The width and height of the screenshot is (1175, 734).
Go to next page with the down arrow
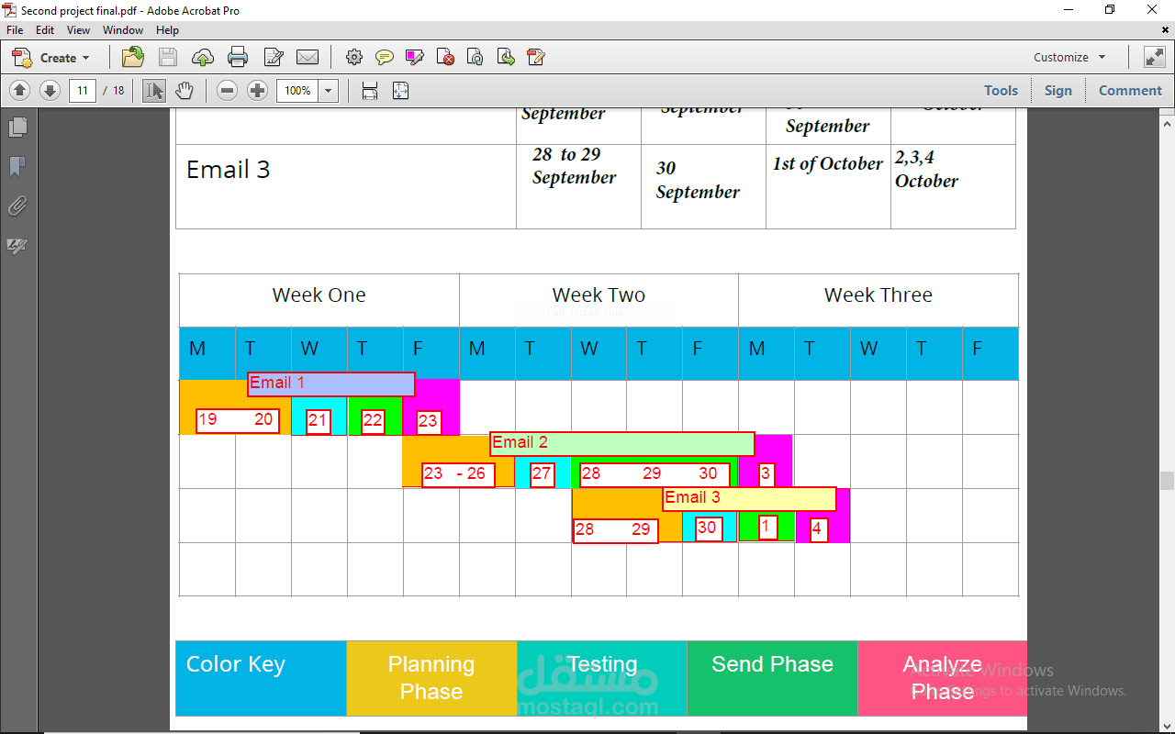pyautogui.click(x=50, y=90)
